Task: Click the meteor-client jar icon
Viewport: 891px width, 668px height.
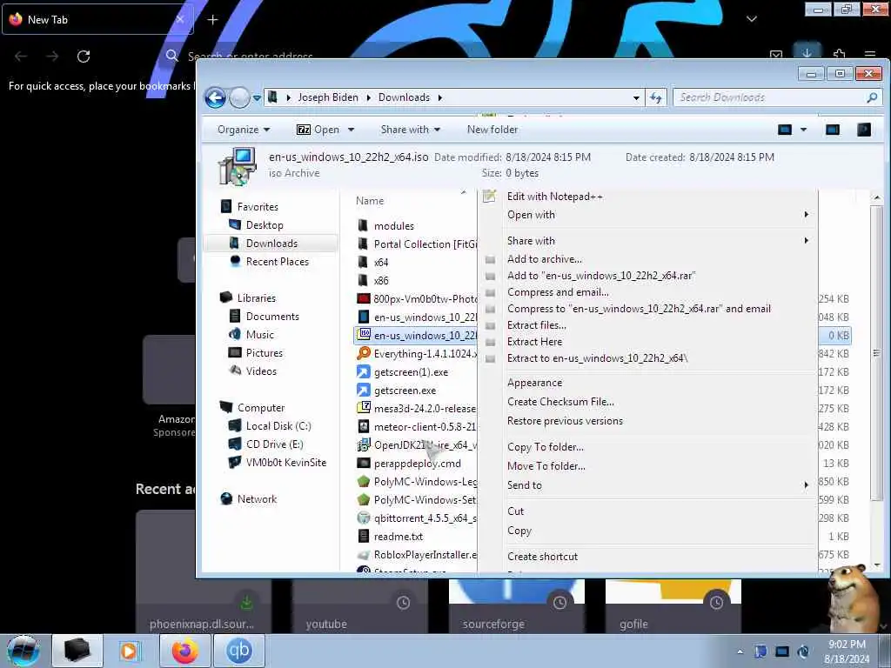Action: pos(363,426)
